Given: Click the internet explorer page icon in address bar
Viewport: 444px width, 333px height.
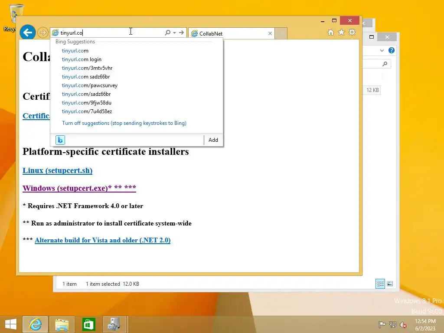Looking at the screenshot, I should pos(55,33).
